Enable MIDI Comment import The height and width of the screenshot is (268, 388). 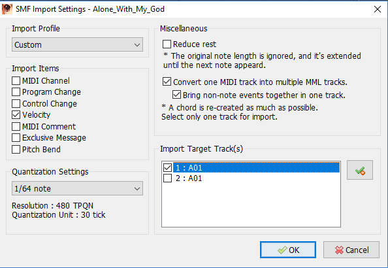point(16,126)
